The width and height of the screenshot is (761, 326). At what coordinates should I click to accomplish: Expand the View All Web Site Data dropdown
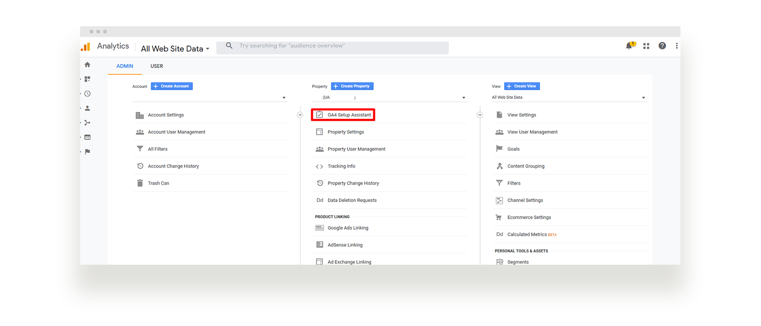click(x=569, y=98)
